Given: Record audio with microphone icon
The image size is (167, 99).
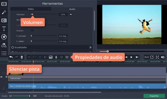Looking at the screenshot, I should 56,57.
